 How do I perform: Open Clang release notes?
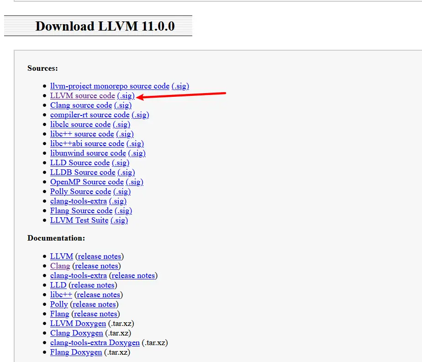tap(96, 266)
